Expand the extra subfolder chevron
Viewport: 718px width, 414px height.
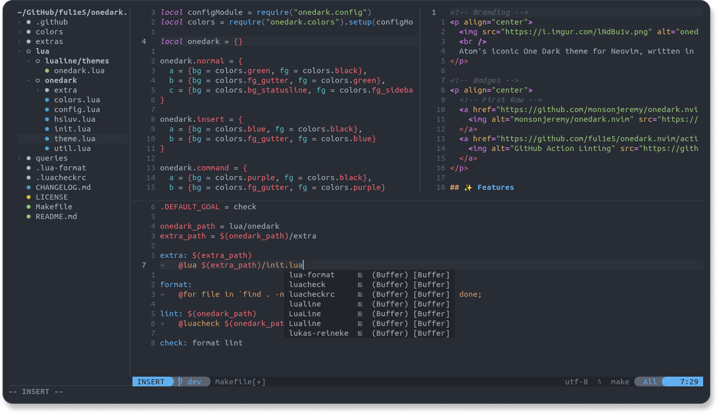[x=38, y=90]
